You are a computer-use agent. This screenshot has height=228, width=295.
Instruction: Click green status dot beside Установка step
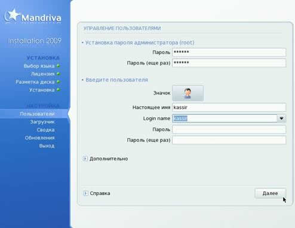(x=58, y=90)
